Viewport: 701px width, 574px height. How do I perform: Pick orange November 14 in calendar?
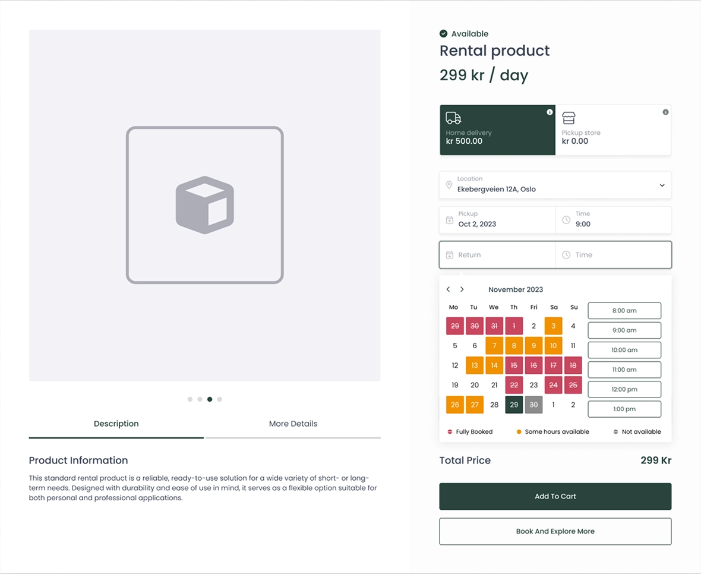click(x=494, y=365)
